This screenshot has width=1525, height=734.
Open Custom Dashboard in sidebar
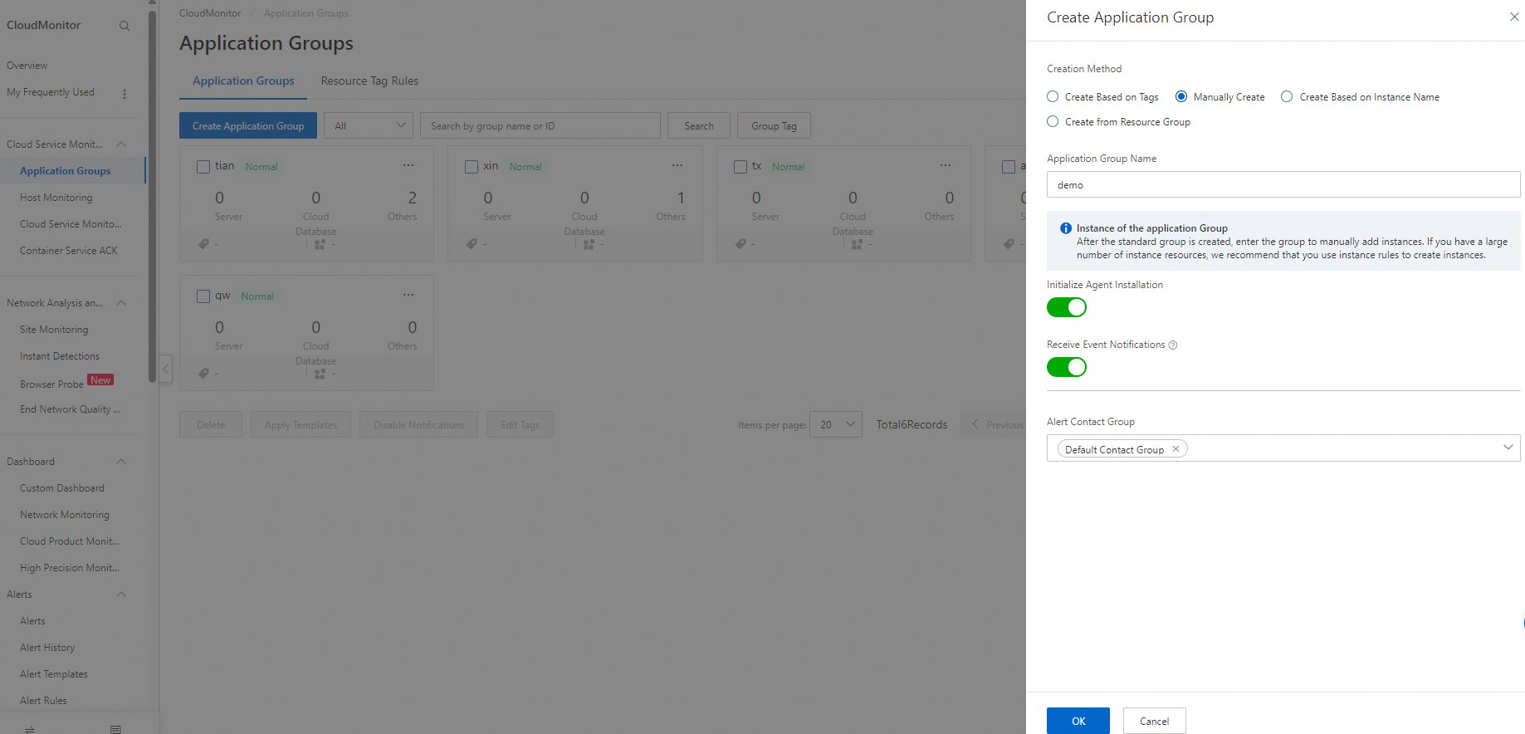(x=62, y=488)
